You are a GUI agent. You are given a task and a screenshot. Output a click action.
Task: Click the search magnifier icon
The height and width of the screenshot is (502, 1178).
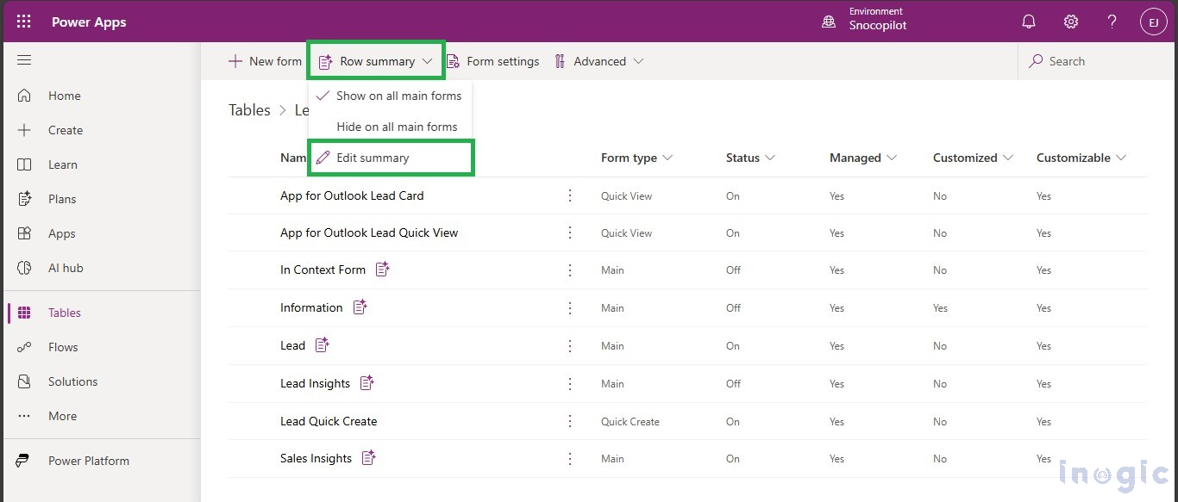[1036, 61]
